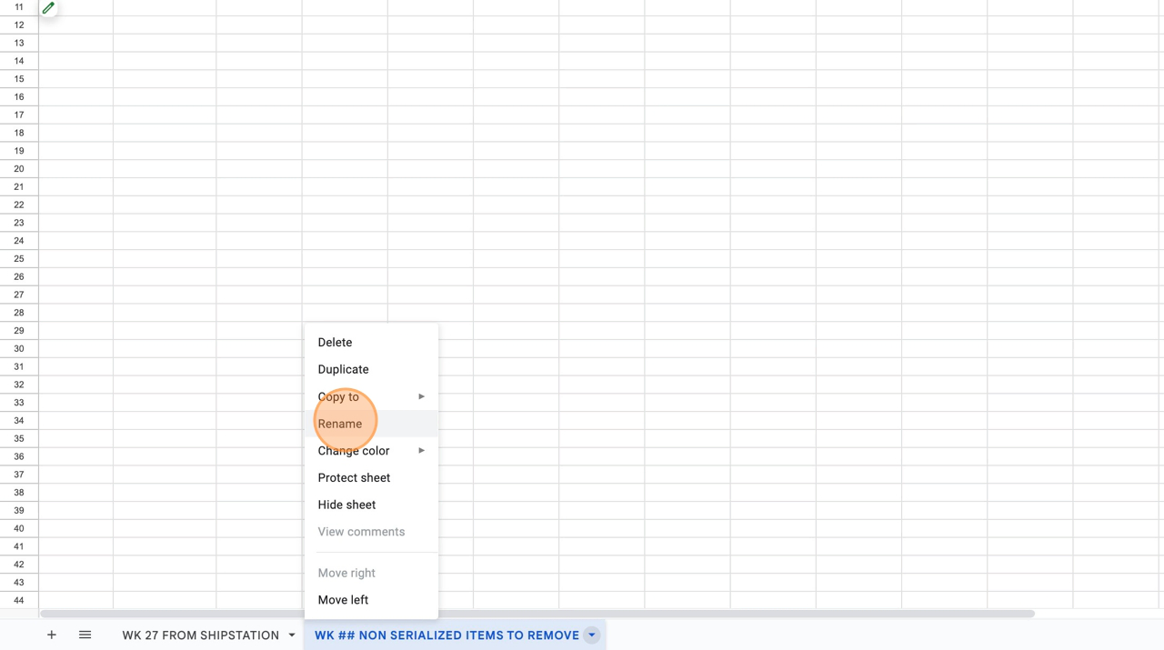1164x650 pixels.
Task: Open the all sheets list icon
Action: point(85,635)
